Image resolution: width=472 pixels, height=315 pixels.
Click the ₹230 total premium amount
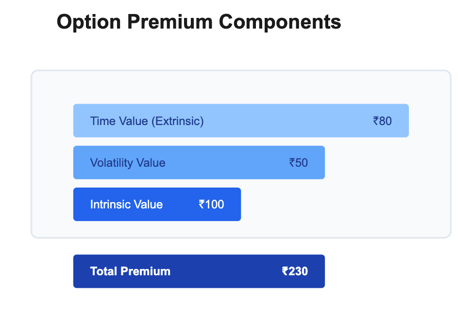pos(295,271)
